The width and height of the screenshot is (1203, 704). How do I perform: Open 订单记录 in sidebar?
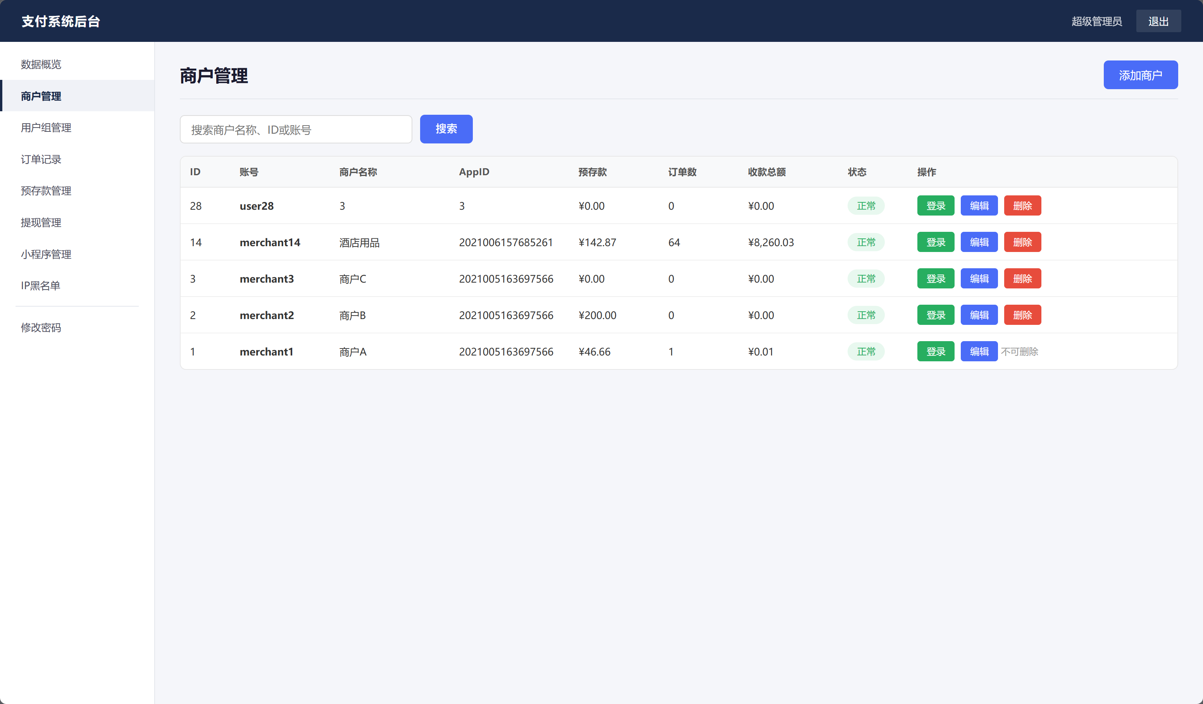[x=77, y=159]
